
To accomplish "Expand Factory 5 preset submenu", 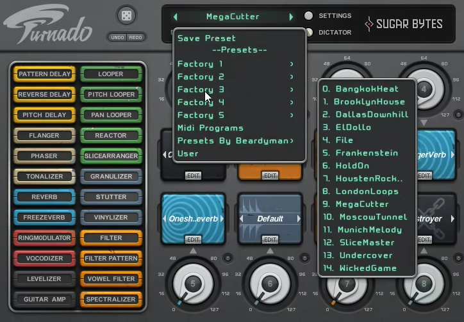I will coord(236,115).
